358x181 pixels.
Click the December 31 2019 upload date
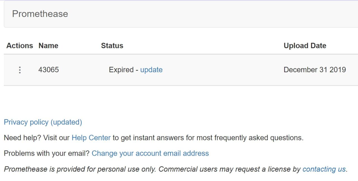click(315, 70)
